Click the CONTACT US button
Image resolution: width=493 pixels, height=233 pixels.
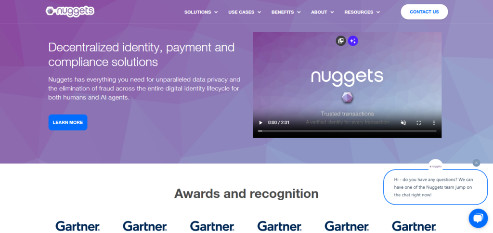point(424,12)
